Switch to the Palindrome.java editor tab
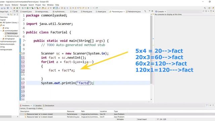This screenshot has width=215, height=121. click(133, 11)
